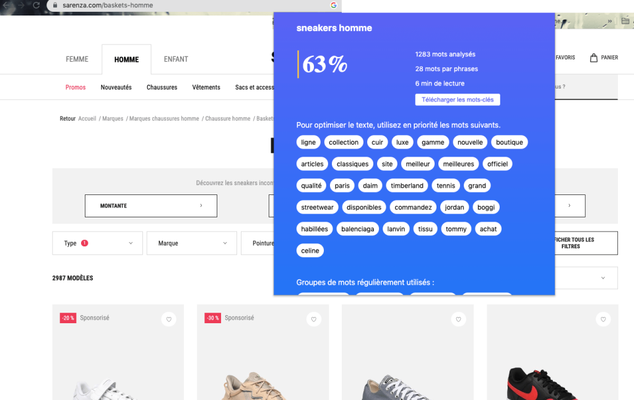Click the Google icon in the address bar
Image resolution: width=634 pixels, height=400 pixels.
tap(334, 5)
